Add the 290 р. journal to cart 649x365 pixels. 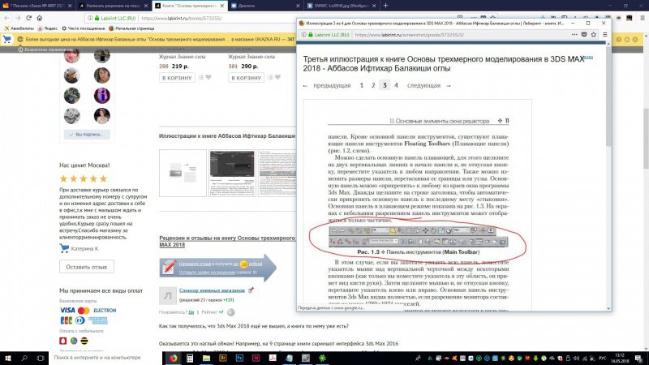click(x=246, y=77)
